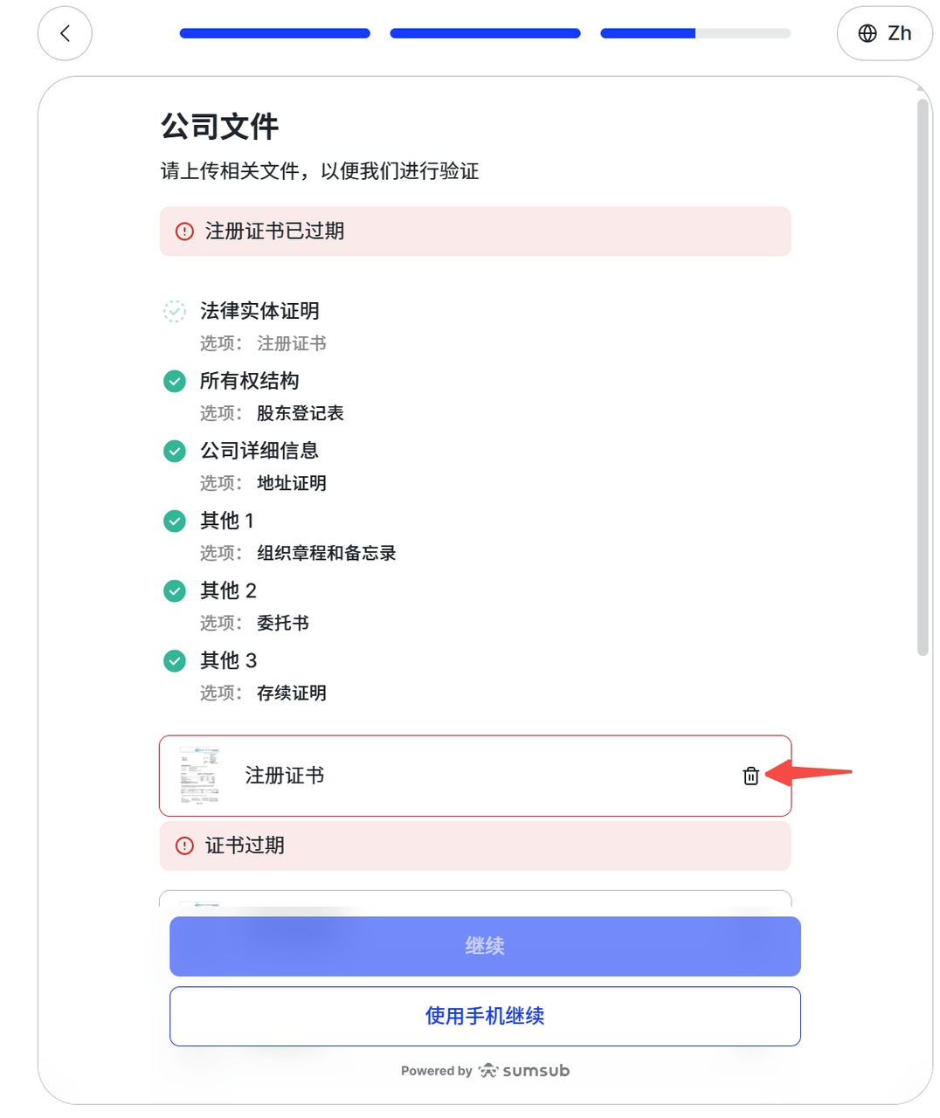
Task: Open the Zh language selector
Action: (x=884, y=33)
